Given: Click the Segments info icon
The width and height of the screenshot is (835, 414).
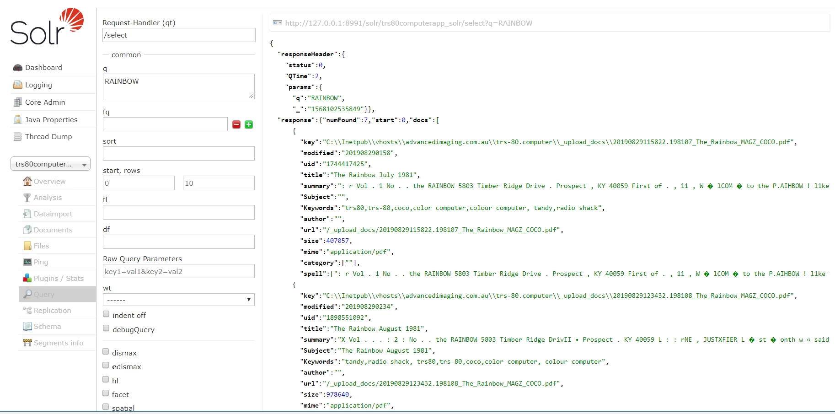Looking at the screenshot, I should click(27, 343).
